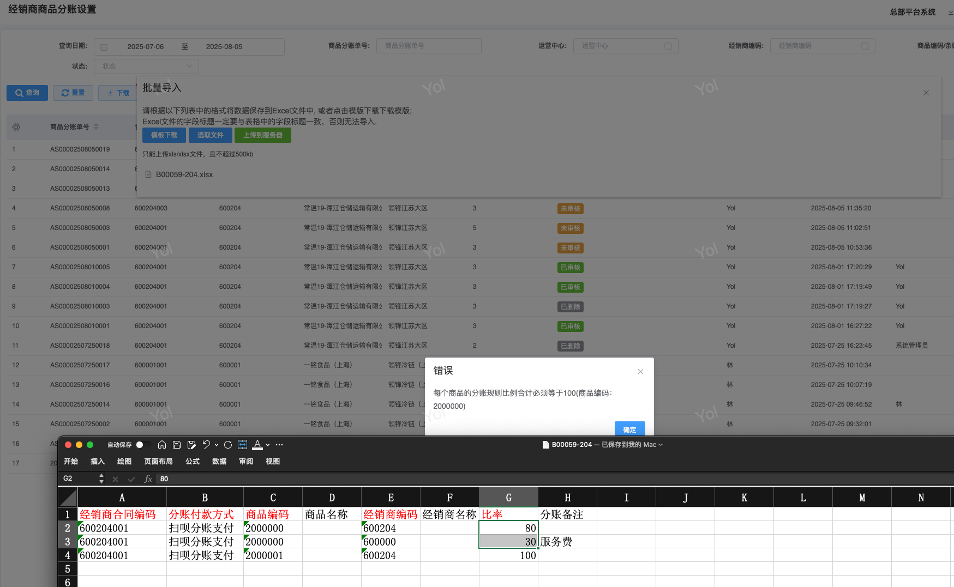Click the Redo icon in Excel toolbar
The image size is (954, 587).
coord(228,445)
